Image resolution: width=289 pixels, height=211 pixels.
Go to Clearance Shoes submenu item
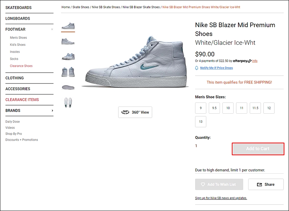click(21, 66)
